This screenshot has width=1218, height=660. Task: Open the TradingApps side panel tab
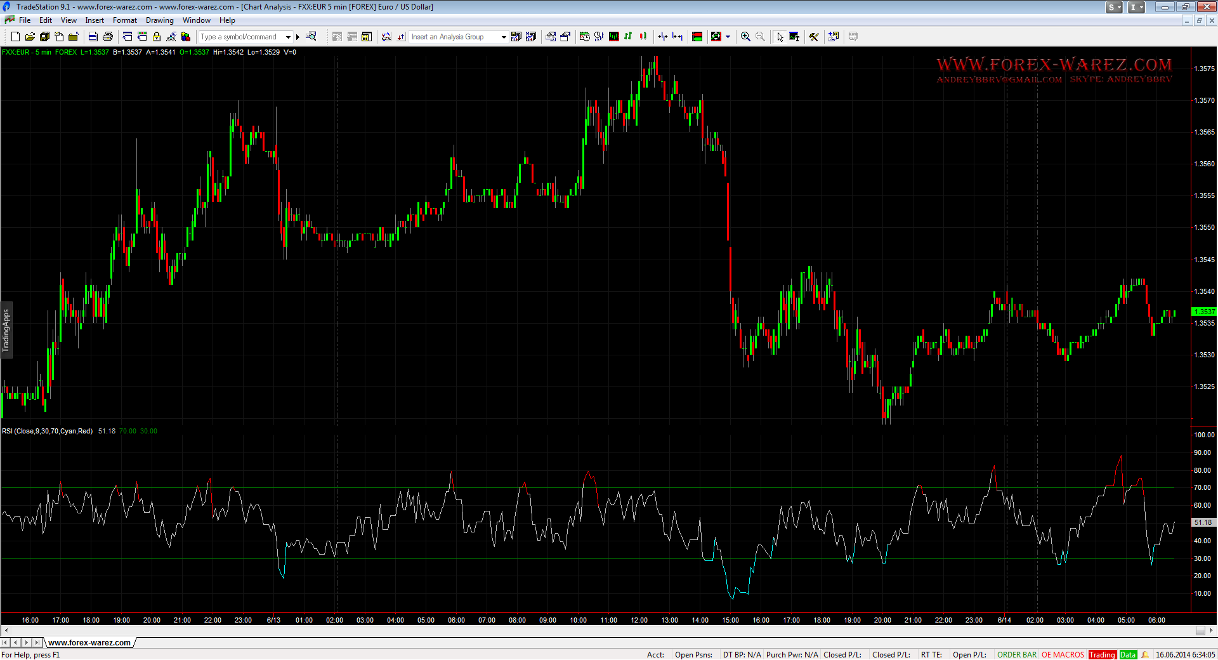coord(6,330)
